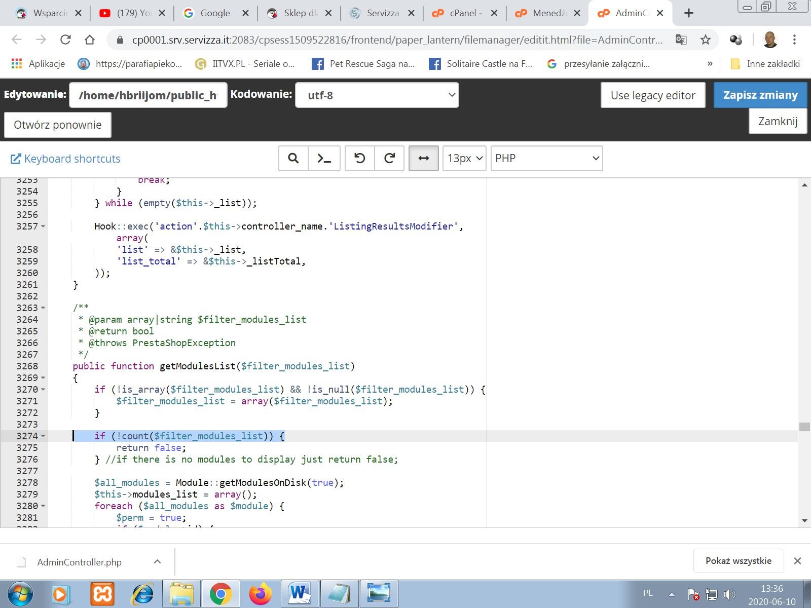Open Firefox from the taskbar
This screenshot has width=811, height=608.
[x=261, y=593]
